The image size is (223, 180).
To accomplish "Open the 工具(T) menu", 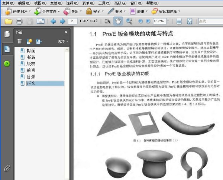I will click(x=104, y=3).
